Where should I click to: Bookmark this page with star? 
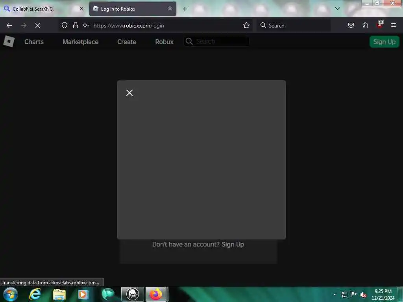(246, 25)
